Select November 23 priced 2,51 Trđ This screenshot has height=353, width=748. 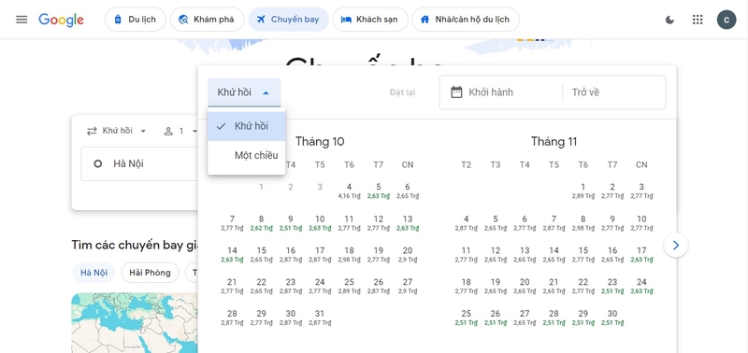(612, 286)
